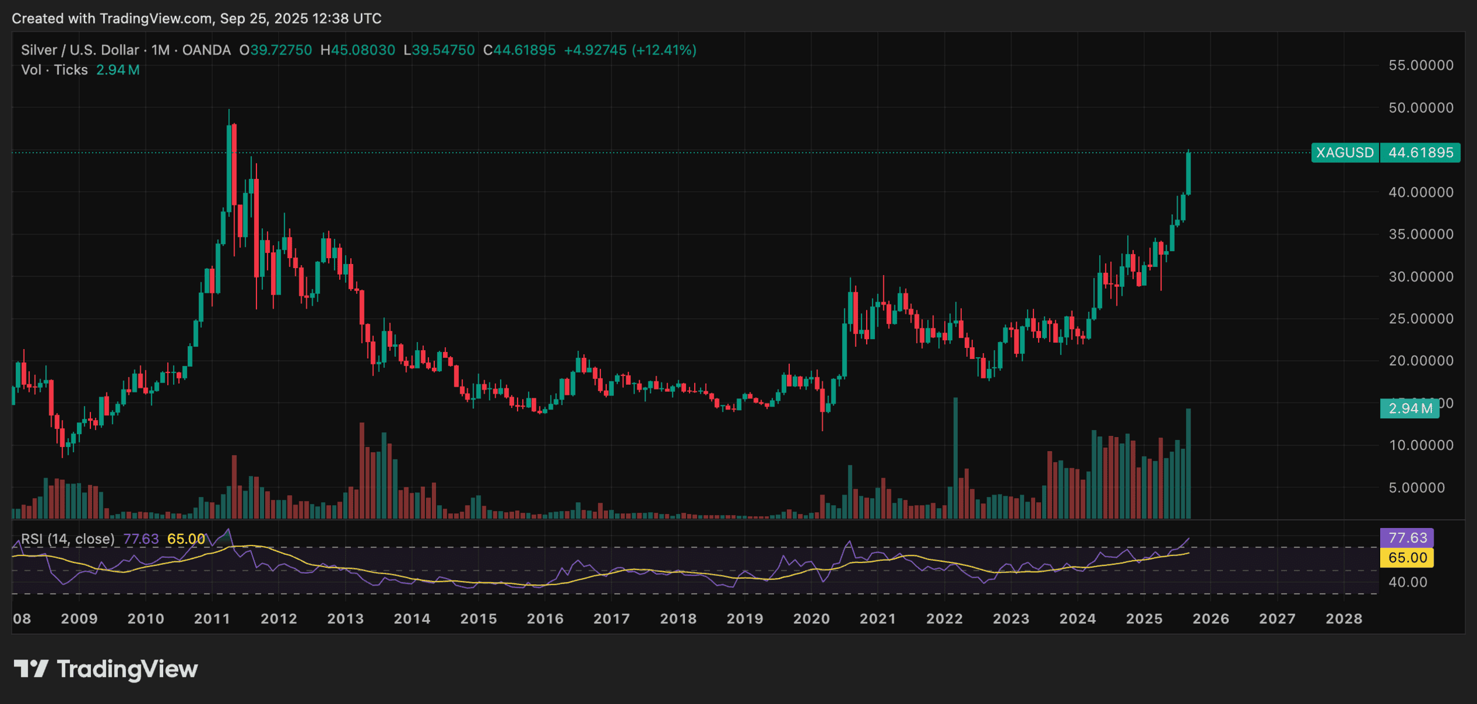Click the 2.94 M volume axis tag
Viewport: 1477px width, 704px height.
coord(1410,408)
